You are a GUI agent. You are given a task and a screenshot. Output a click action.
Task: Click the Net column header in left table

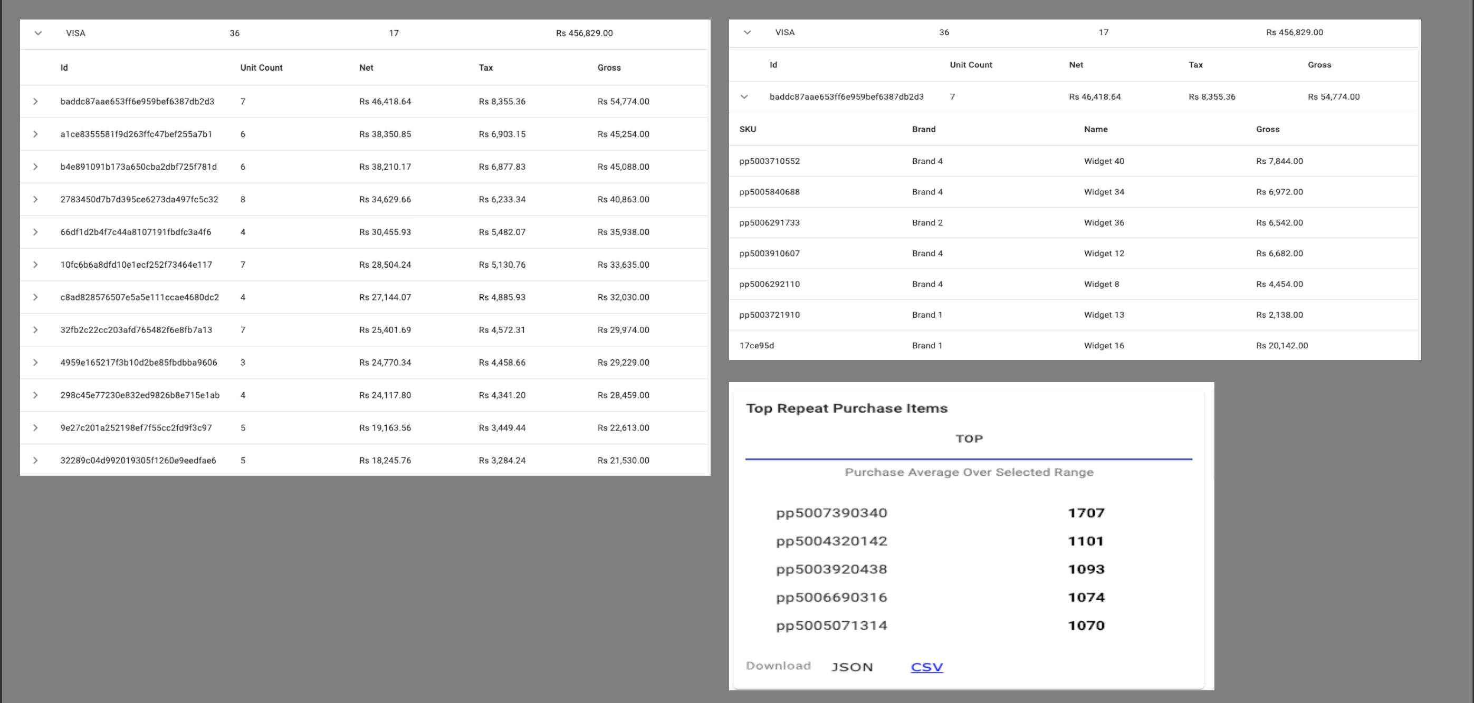[x=366, y=67]
